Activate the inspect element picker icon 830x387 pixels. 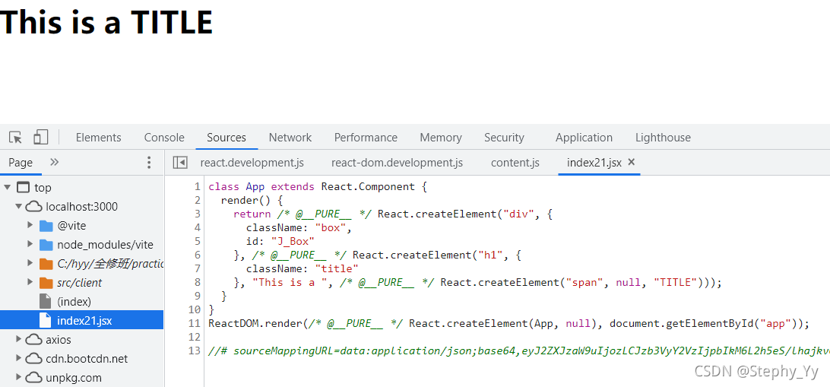15,138
